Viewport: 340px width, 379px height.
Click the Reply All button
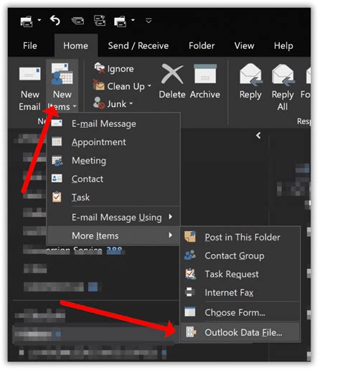pyautogui.click(x=283, y=88)
